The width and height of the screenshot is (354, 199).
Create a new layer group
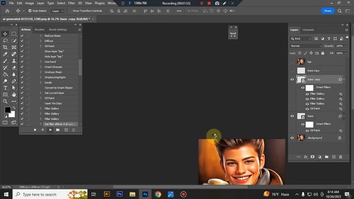327,157
